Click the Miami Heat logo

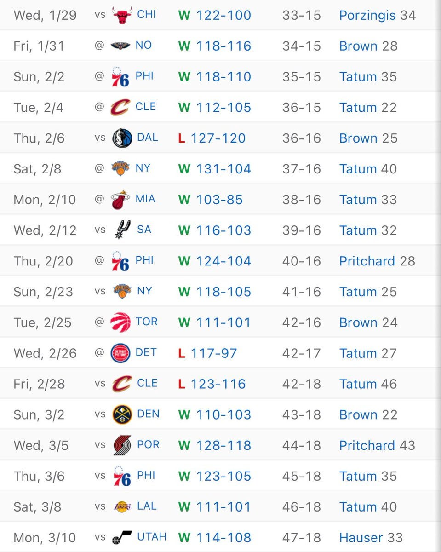121,200
